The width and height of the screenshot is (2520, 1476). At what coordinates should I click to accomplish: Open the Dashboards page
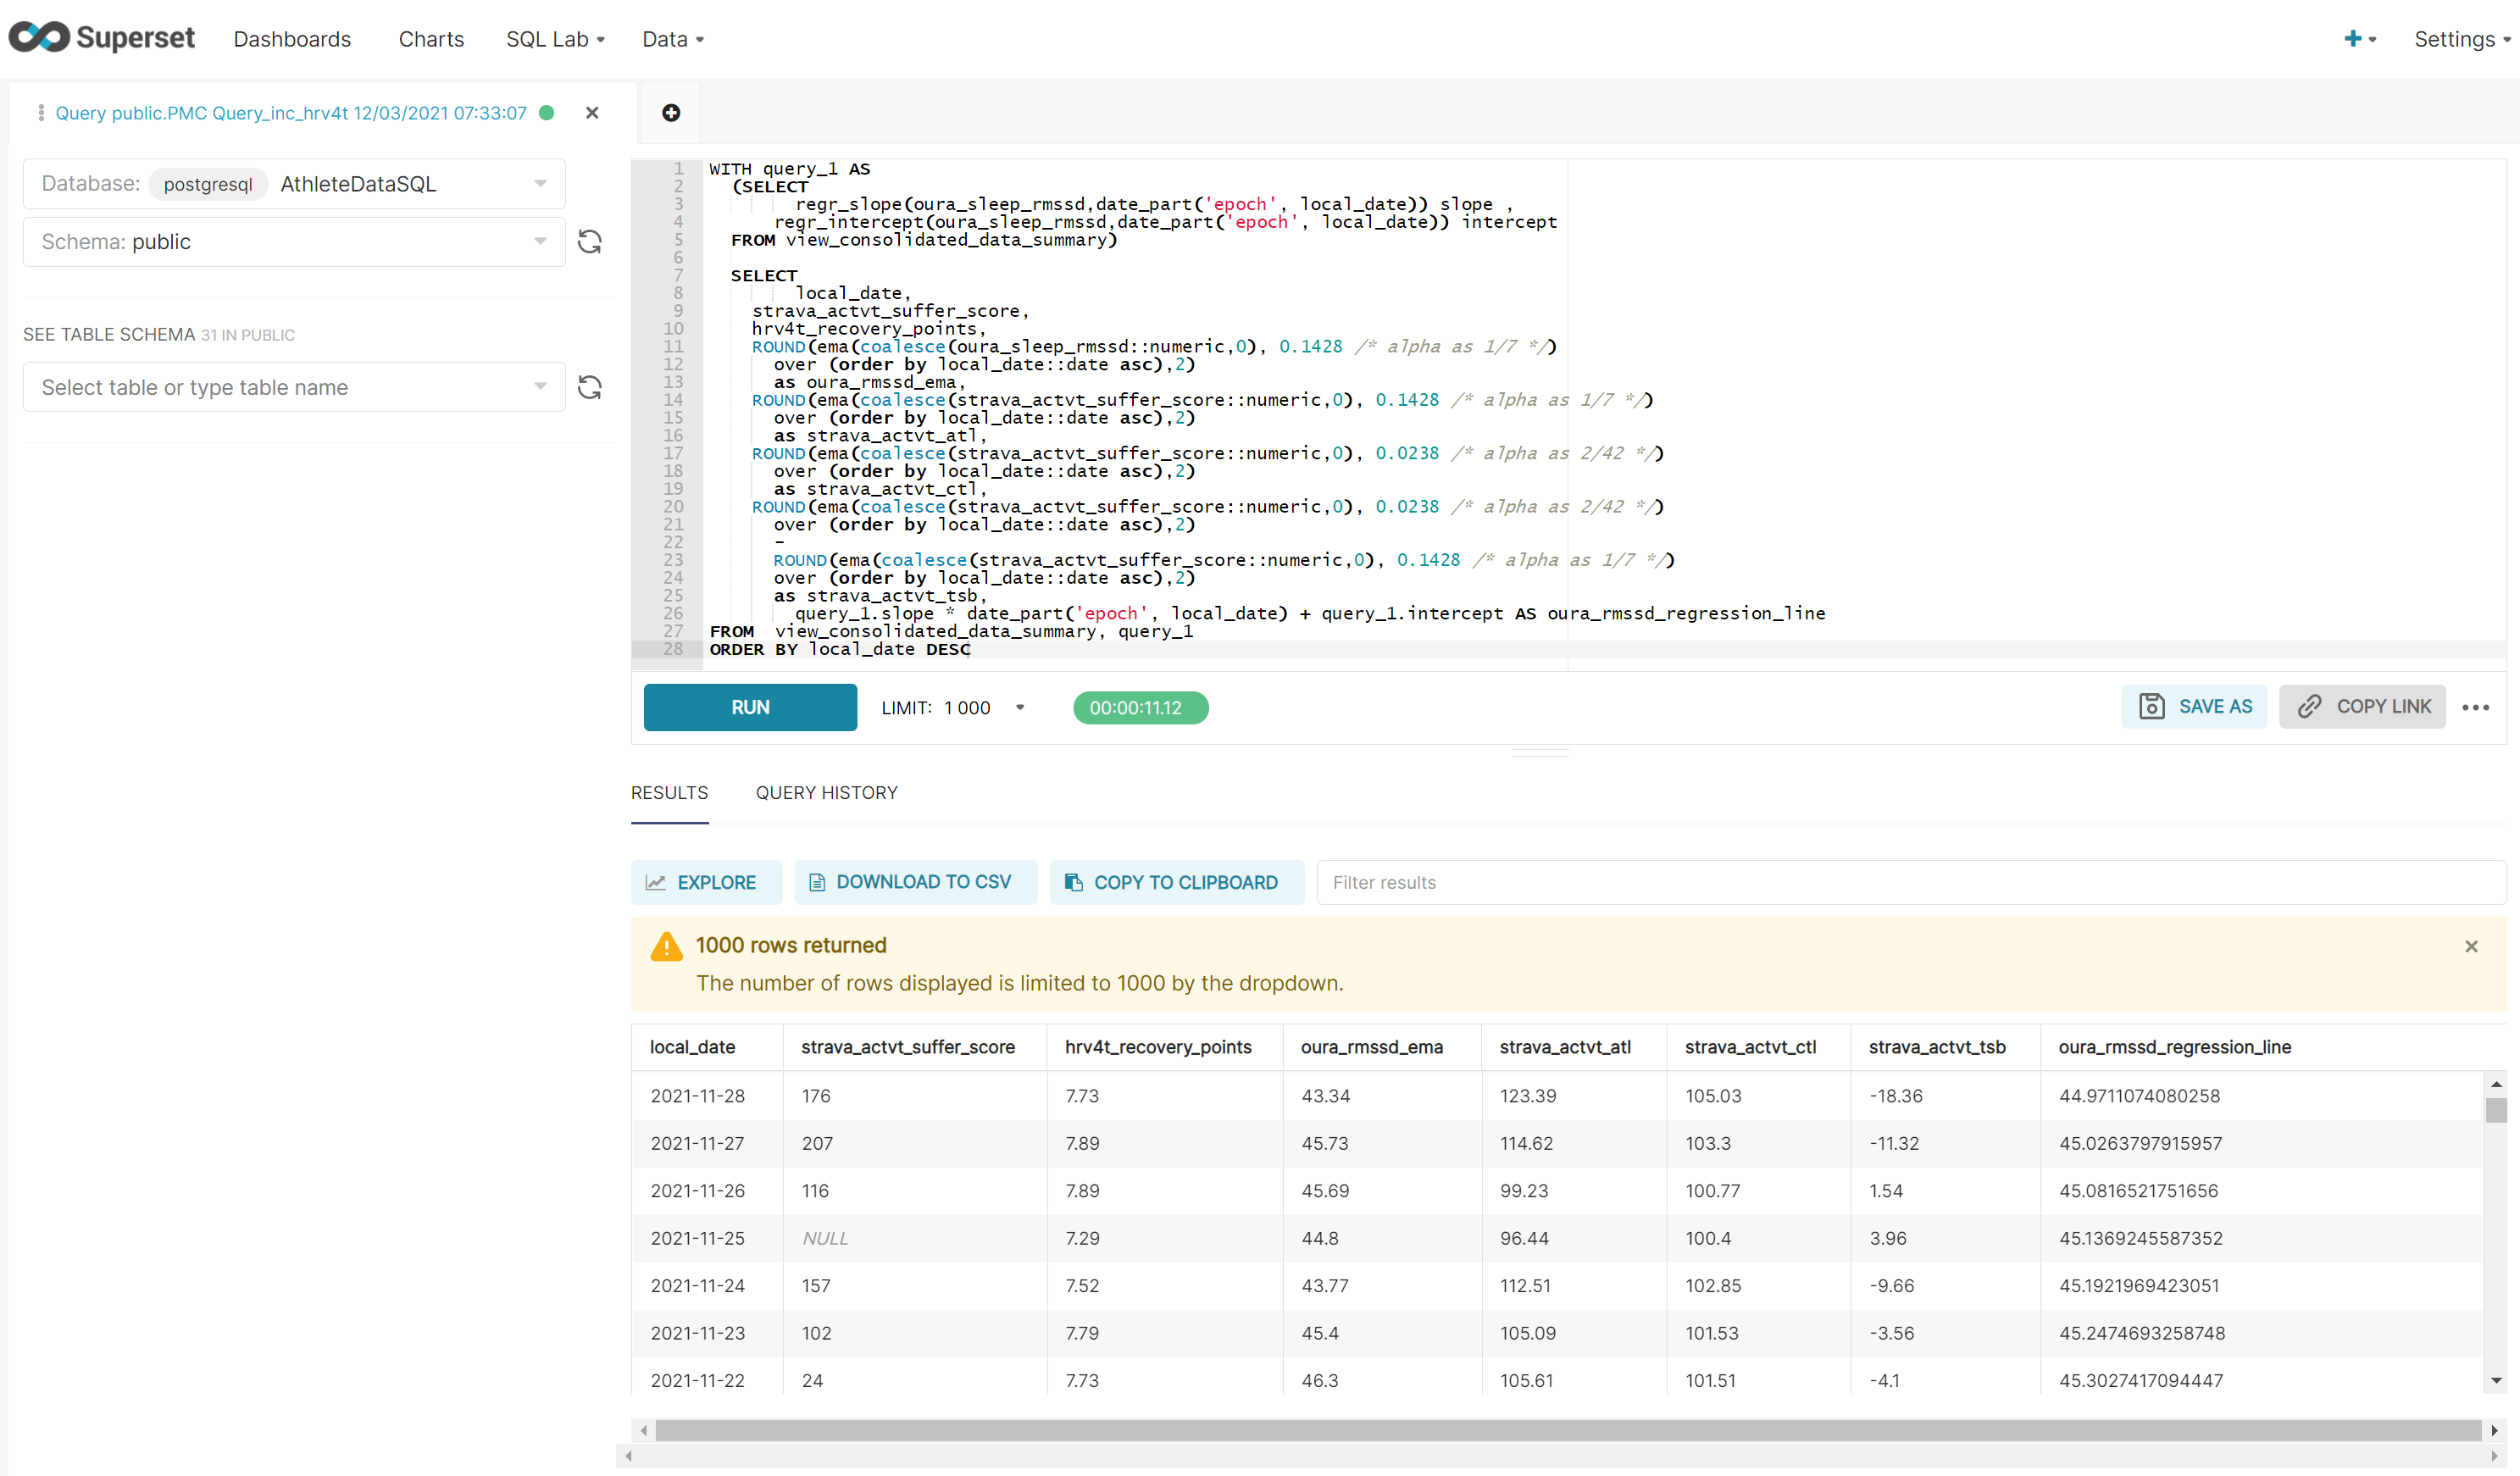coord(292,39)
